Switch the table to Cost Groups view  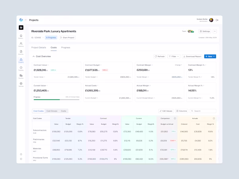click(52, 111)
